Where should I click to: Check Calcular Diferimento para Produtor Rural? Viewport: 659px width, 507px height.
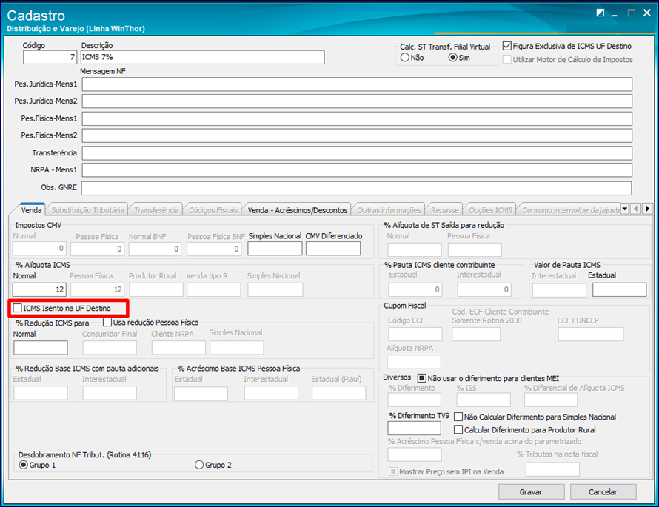tap(458, 430)
